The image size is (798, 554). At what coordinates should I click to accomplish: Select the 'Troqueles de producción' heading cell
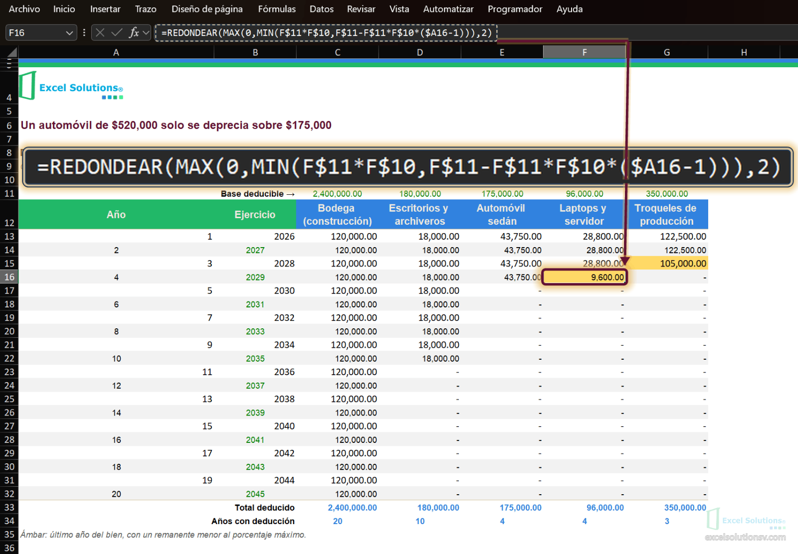click(x=667, y=215)
